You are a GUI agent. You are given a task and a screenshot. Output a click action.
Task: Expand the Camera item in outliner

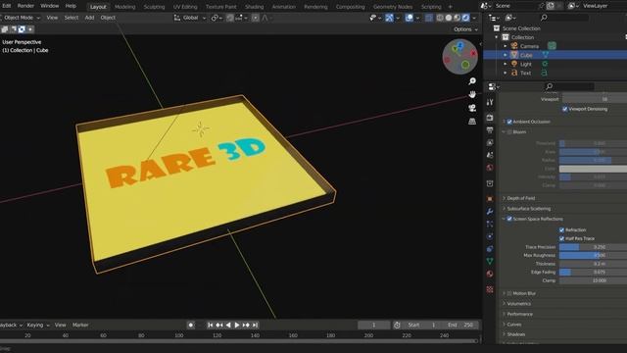pos(506,46)
